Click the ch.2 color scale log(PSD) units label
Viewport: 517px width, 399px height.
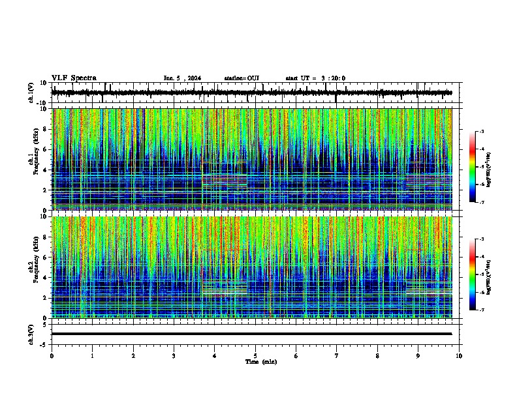coord(489,277)
